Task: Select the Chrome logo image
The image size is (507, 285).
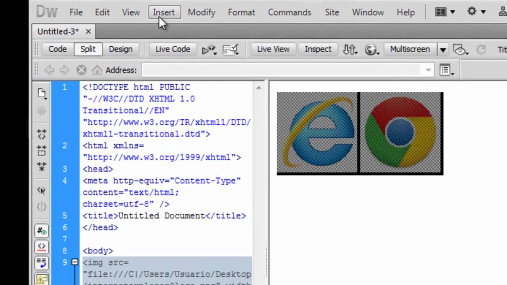Action: point(401,133)
